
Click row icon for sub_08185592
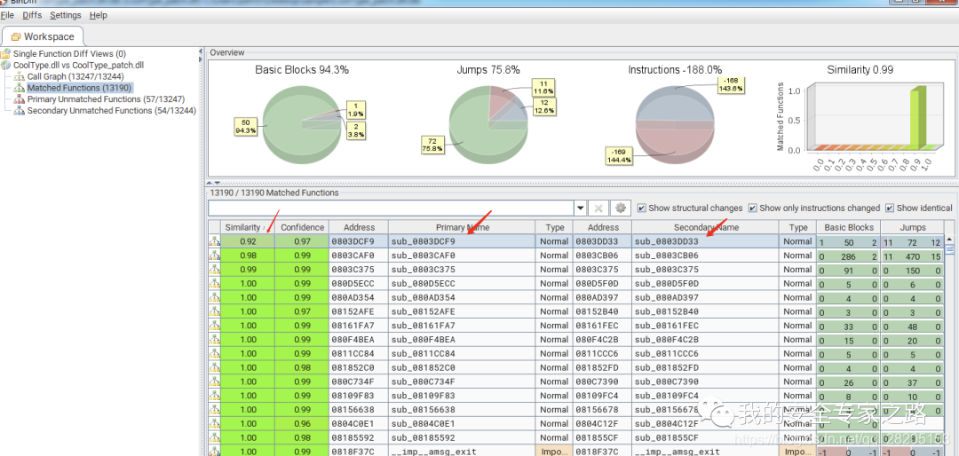214,437
